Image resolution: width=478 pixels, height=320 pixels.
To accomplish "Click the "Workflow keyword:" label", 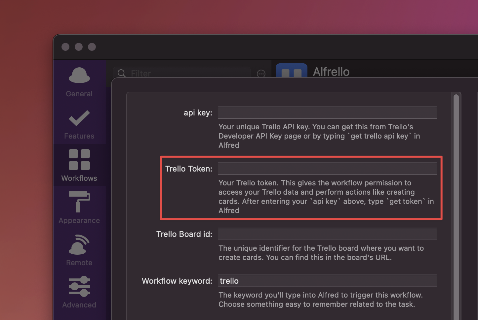I will point(177,281).
